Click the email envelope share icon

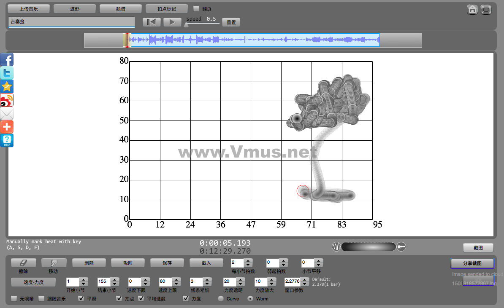point(7,114)
